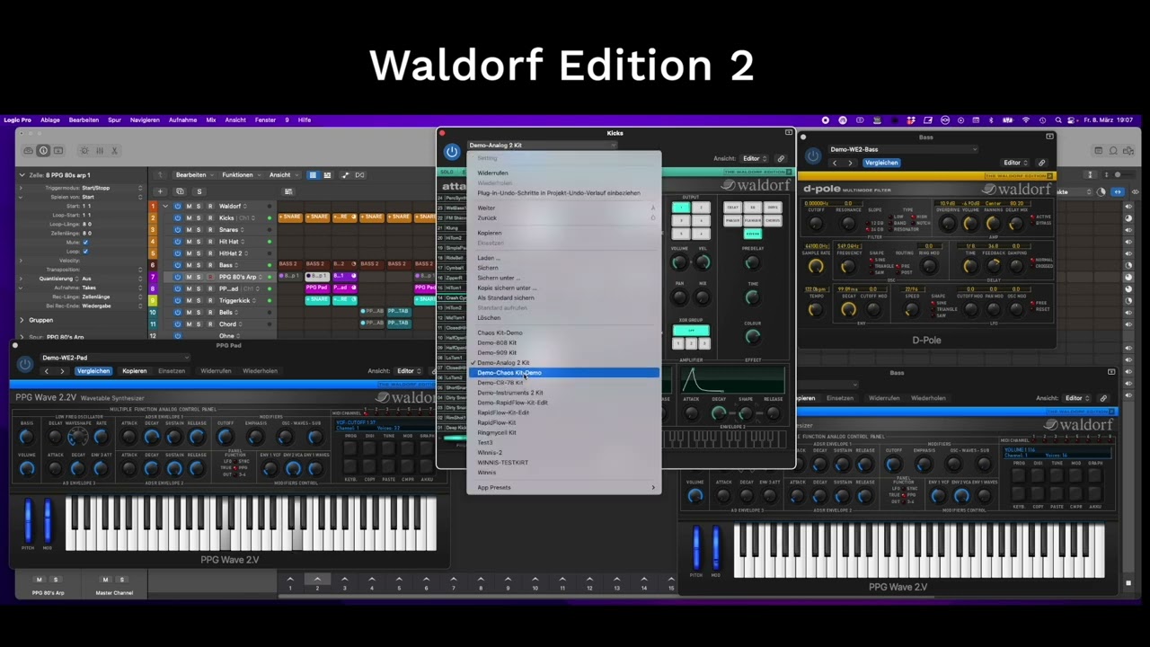This screenshot has height=647, width=1150.
Task: Click previous preset arrow in D-Pole plugin
Action: click(x=835, y=163)
